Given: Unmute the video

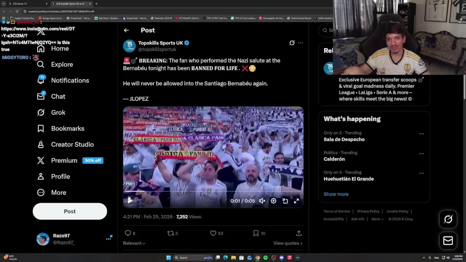Looking at the screenshot, I should [262, 201].
